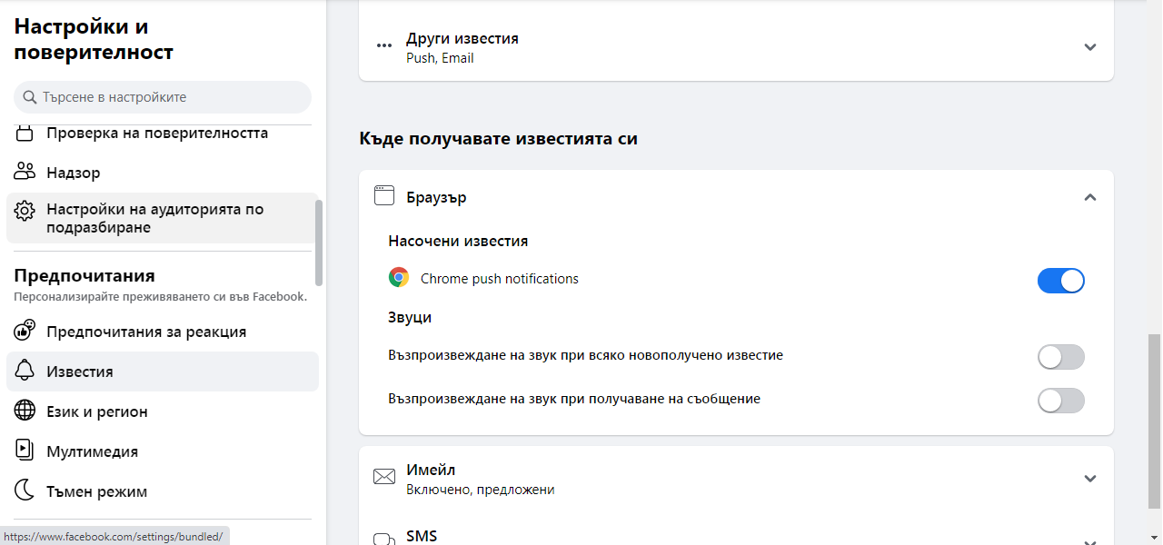The height and width of the screenshot is (545, 1163).
Task: Click the reaction preferences thumbs-up icon
Action: click(25, 332)
